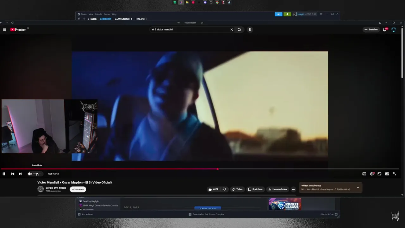Run search with magnifier button
This screenshot has width=405, height=228.
[239, 29]
